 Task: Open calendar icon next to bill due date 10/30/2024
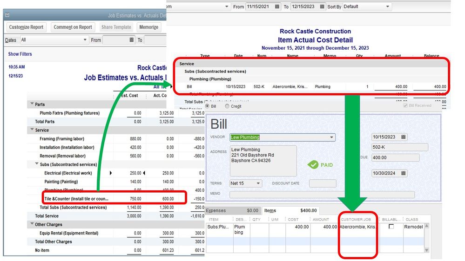403,173
